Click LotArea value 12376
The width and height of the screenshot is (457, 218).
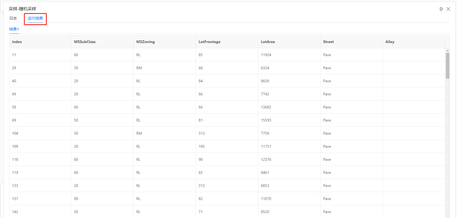(266, 159)
